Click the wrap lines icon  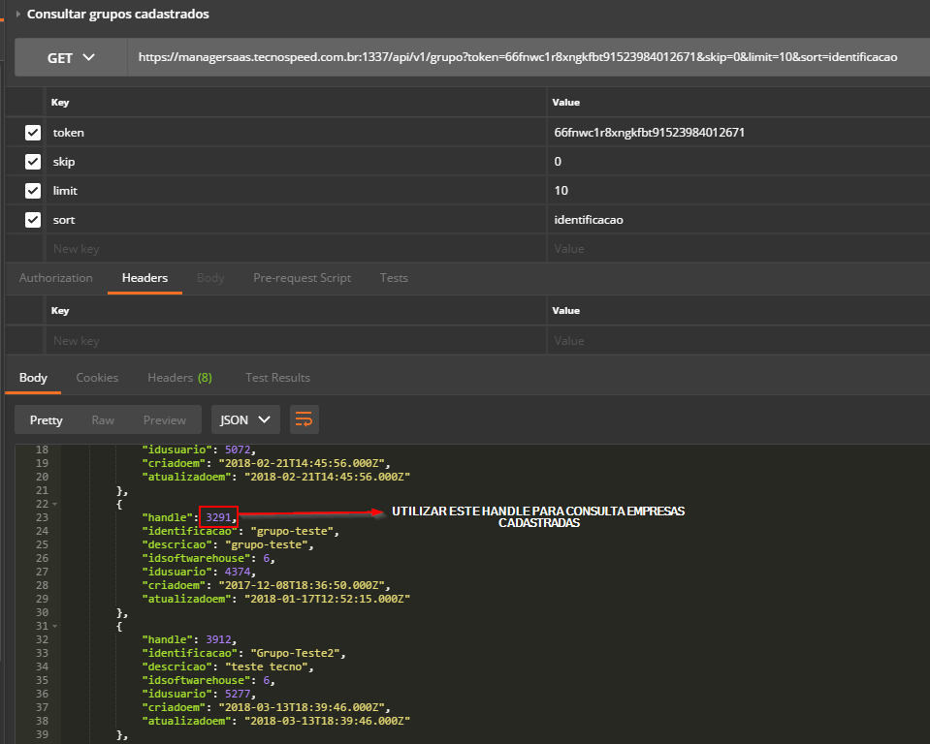305,419
